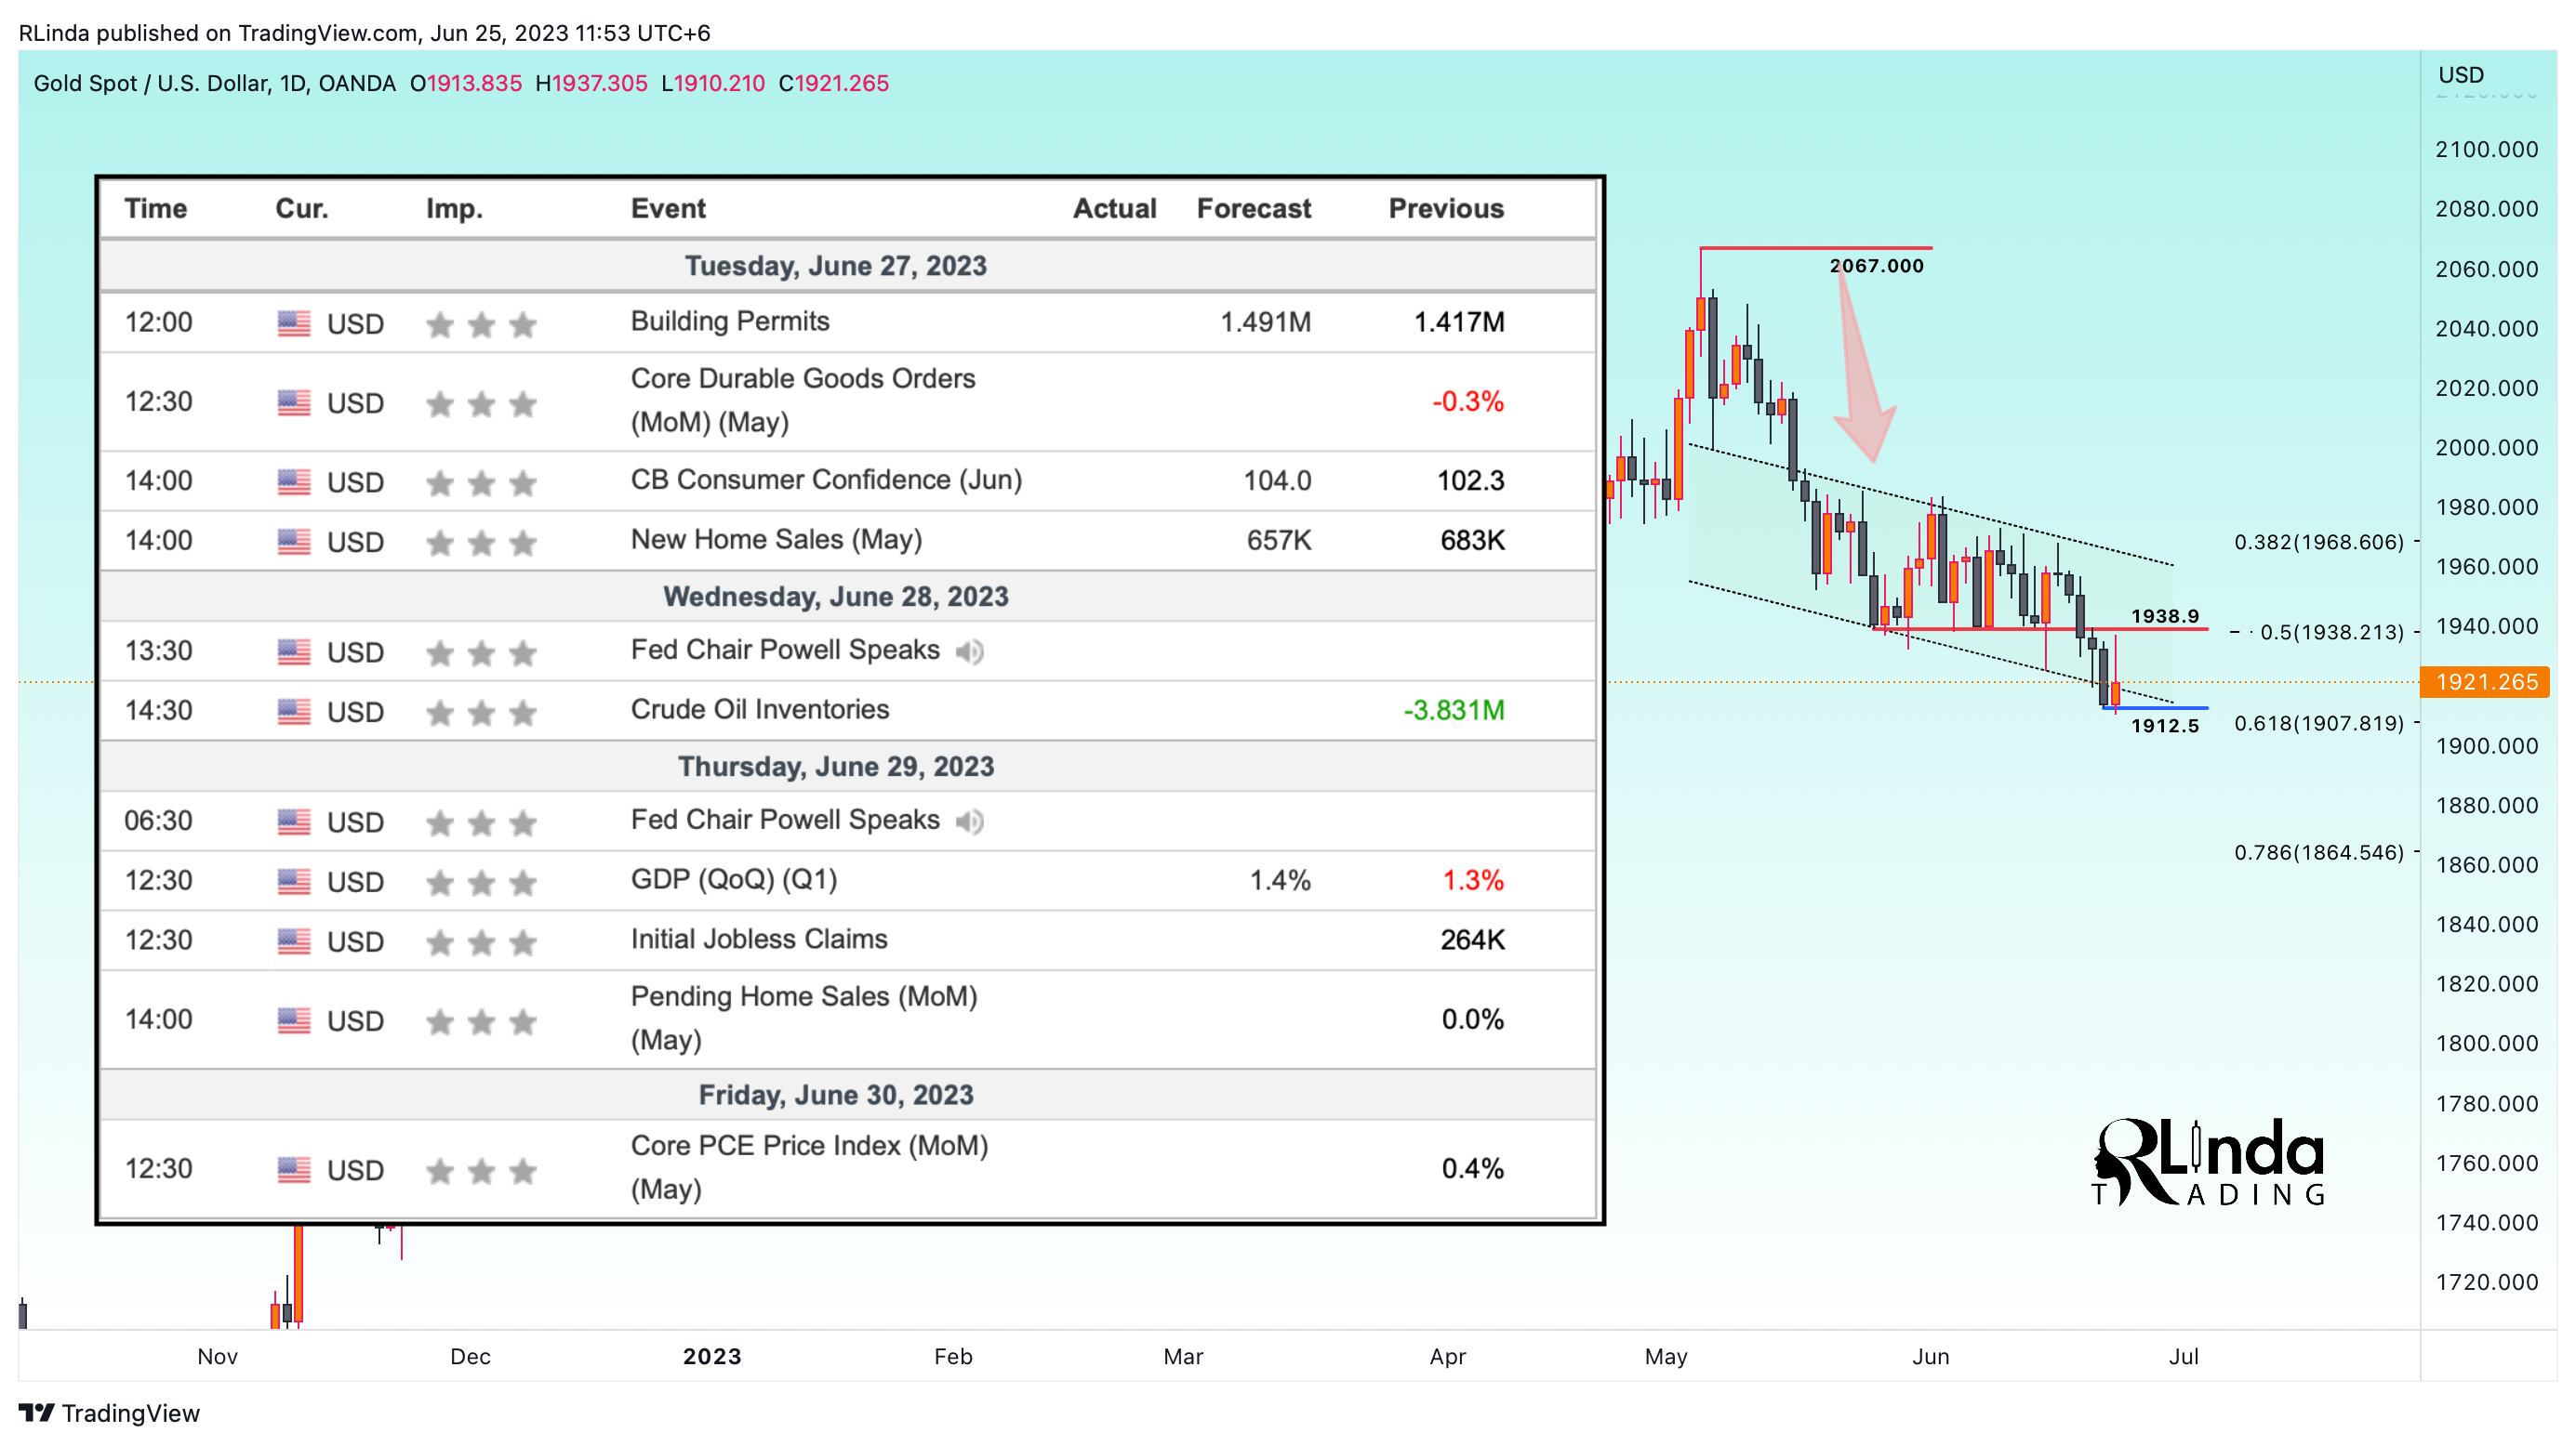The width and height of the screenshot is (2576, 1446).
Task: Click the current price label 1921.265
Action: (2486, 681)
